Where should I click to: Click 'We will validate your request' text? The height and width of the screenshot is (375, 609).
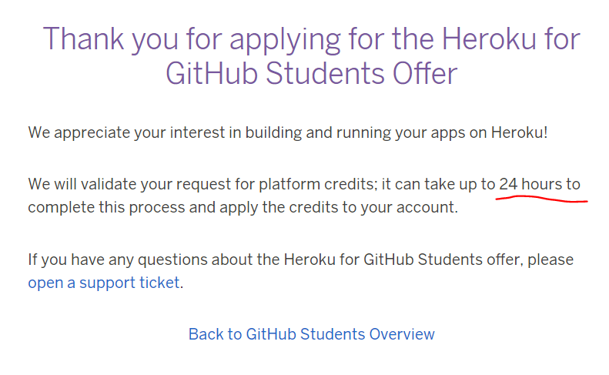pos(129,184)
